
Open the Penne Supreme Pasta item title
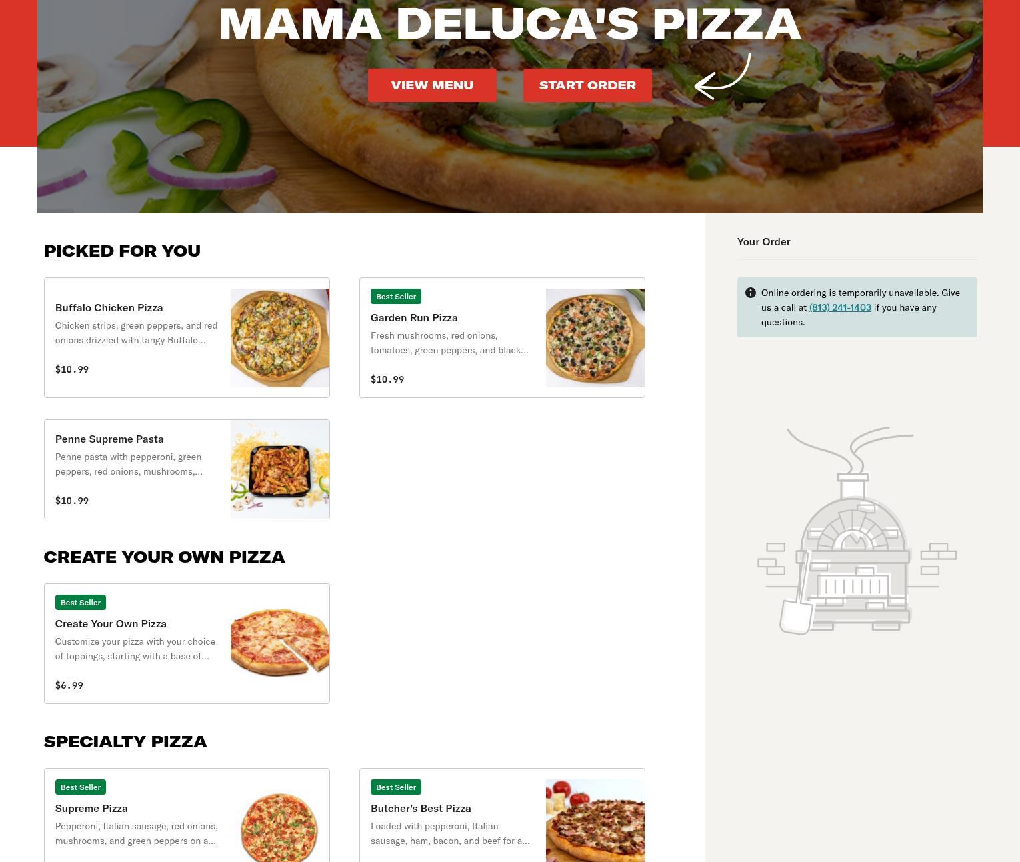109,439
